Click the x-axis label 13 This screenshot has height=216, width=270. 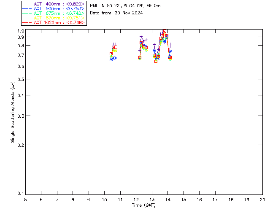click(152, 200)
